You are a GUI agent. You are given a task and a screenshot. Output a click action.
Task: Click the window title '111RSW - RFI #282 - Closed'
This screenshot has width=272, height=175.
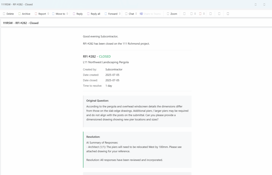coord(17,4)
